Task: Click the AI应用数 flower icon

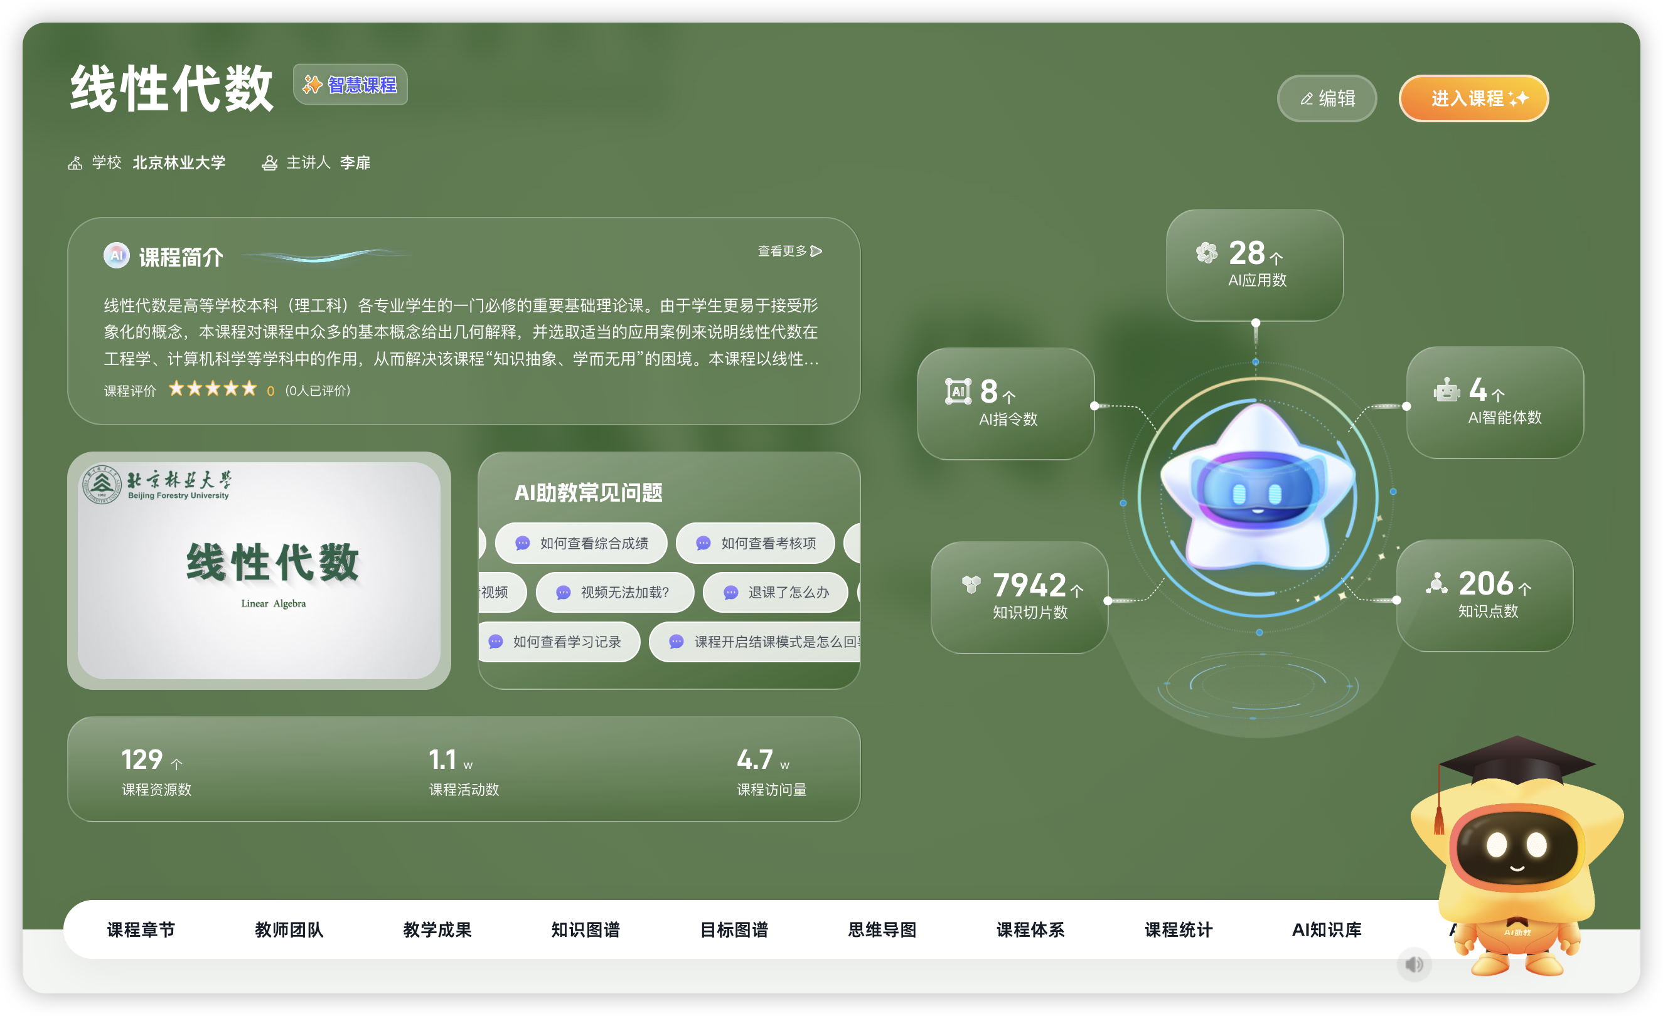Action: coord(1206,253)
